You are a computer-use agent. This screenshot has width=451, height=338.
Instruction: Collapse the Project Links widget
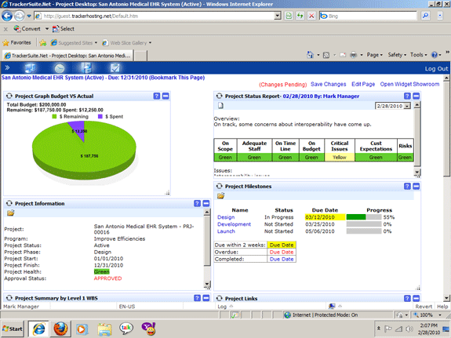pos(416,298)
